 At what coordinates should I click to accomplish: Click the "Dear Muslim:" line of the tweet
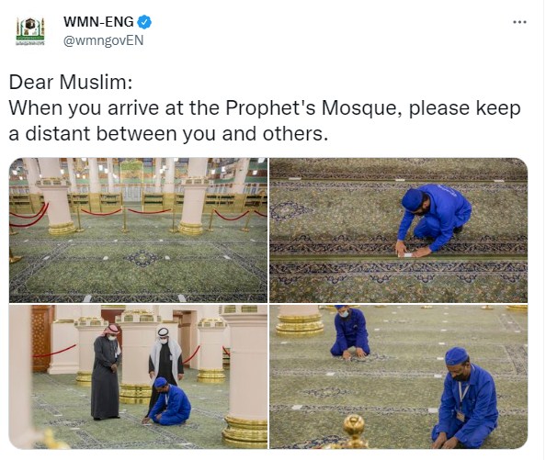click(x=71, y=83)
